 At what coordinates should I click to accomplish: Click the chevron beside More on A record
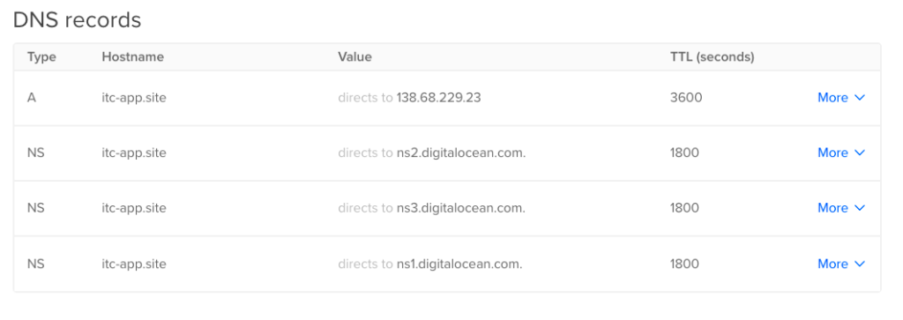860,98
